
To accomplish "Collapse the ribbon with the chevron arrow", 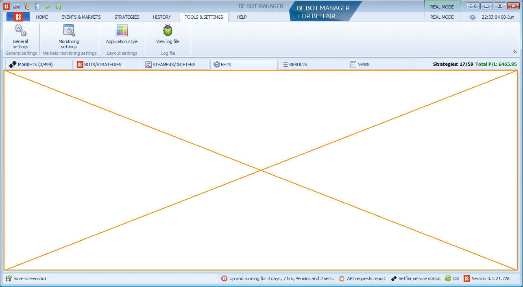I will pos(514,52).
